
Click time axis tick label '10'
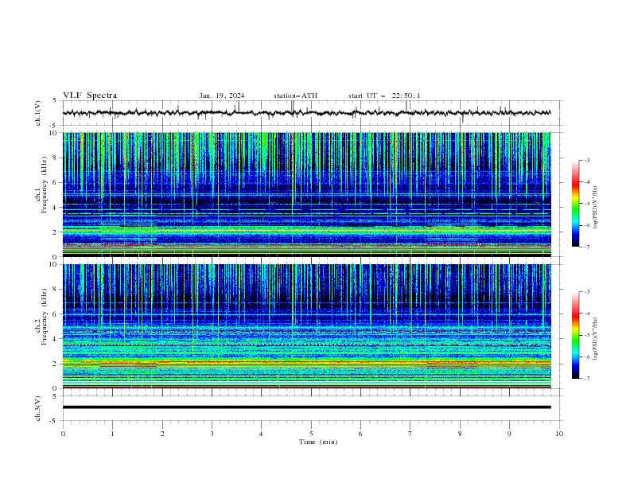(x=559, y=434)
